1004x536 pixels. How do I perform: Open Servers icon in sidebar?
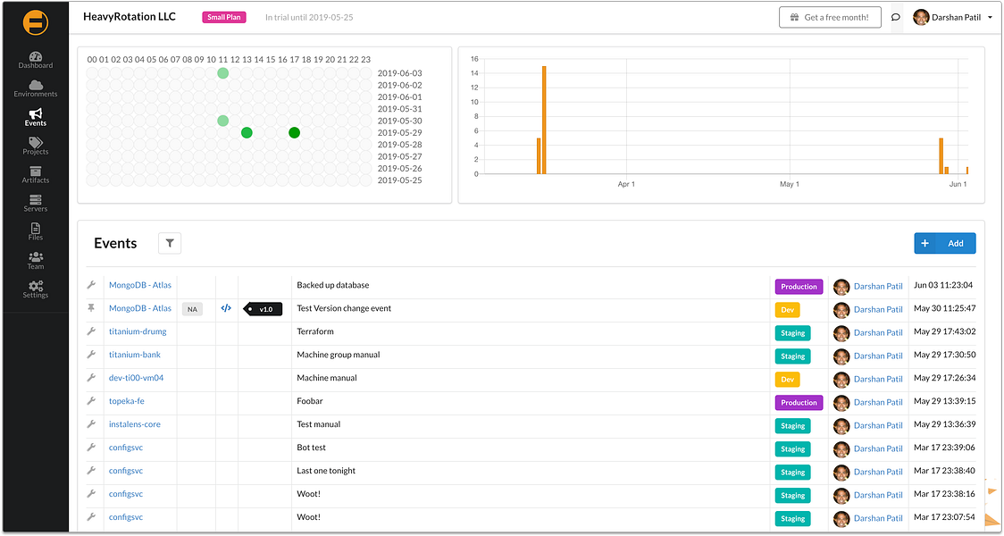[x=36, y=199]
